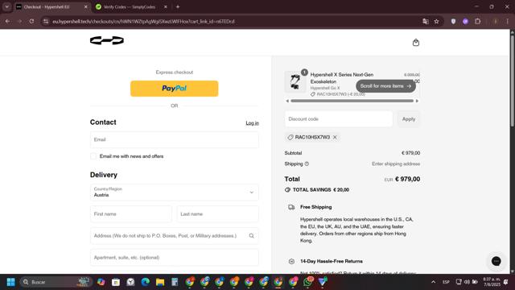This screenshot has width=515, height=290.
Task: Expand the Country/Region dropdown showing Austria
Action: tap(175, 193)
